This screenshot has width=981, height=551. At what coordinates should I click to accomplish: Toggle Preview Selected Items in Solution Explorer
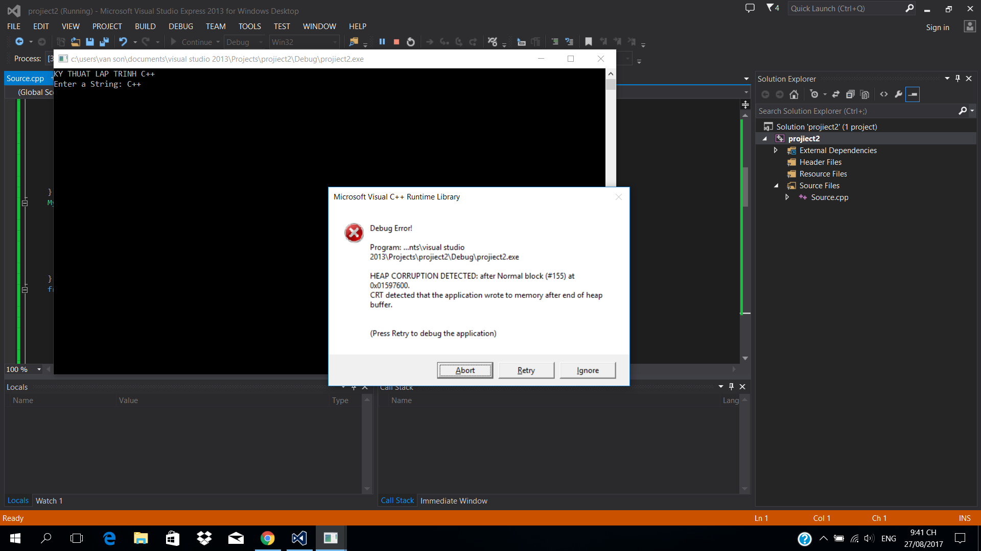pos(913,94)
